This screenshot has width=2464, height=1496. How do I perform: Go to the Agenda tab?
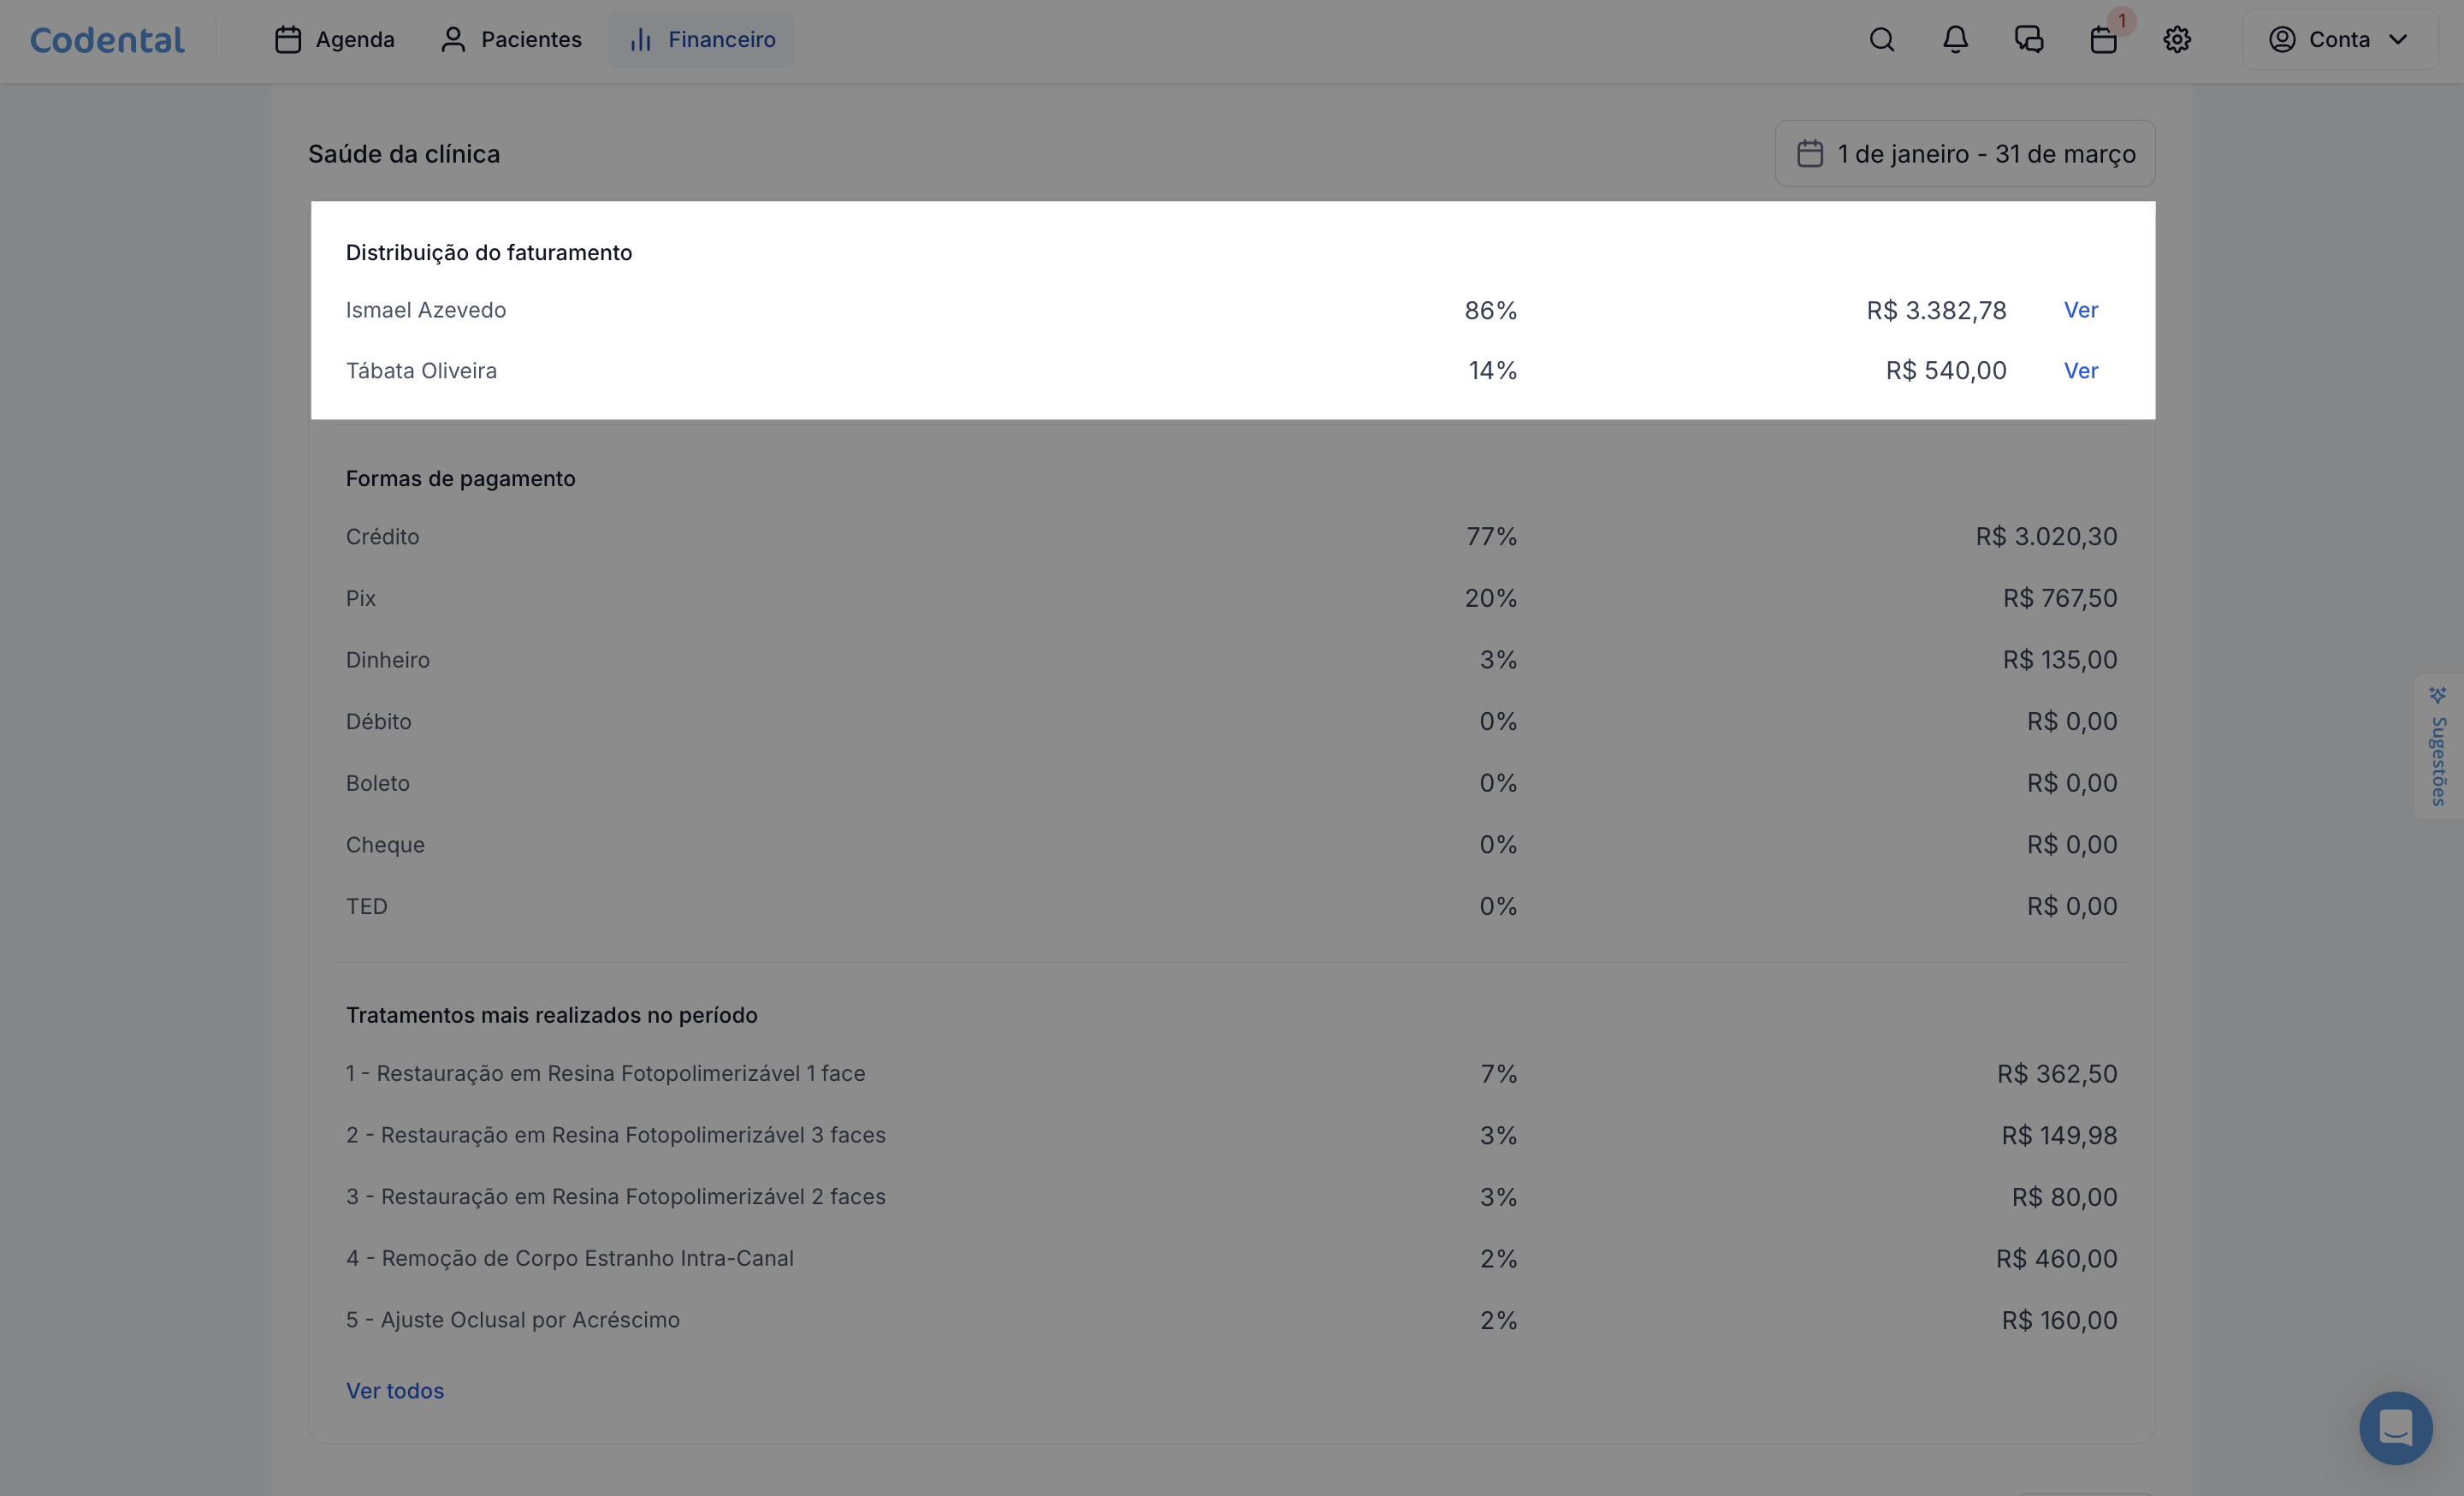[x=335, y=39]
